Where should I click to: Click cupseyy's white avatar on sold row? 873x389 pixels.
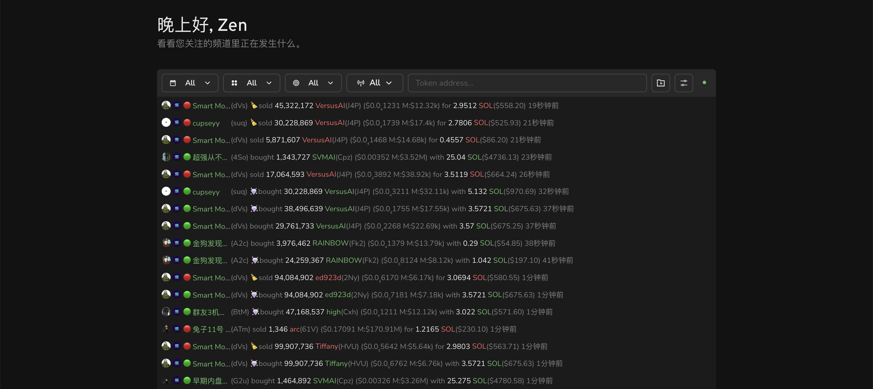click(x=166, y=122)
